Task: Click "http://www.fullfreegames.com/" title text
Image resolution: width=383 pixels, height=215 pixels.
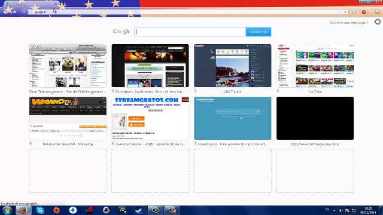Action: point(315,145)
